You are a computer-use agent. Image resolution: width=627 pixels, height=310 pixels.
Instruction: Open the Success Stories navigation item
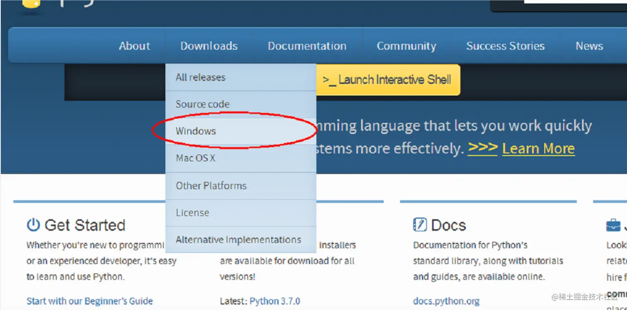[x=505, y=46]
